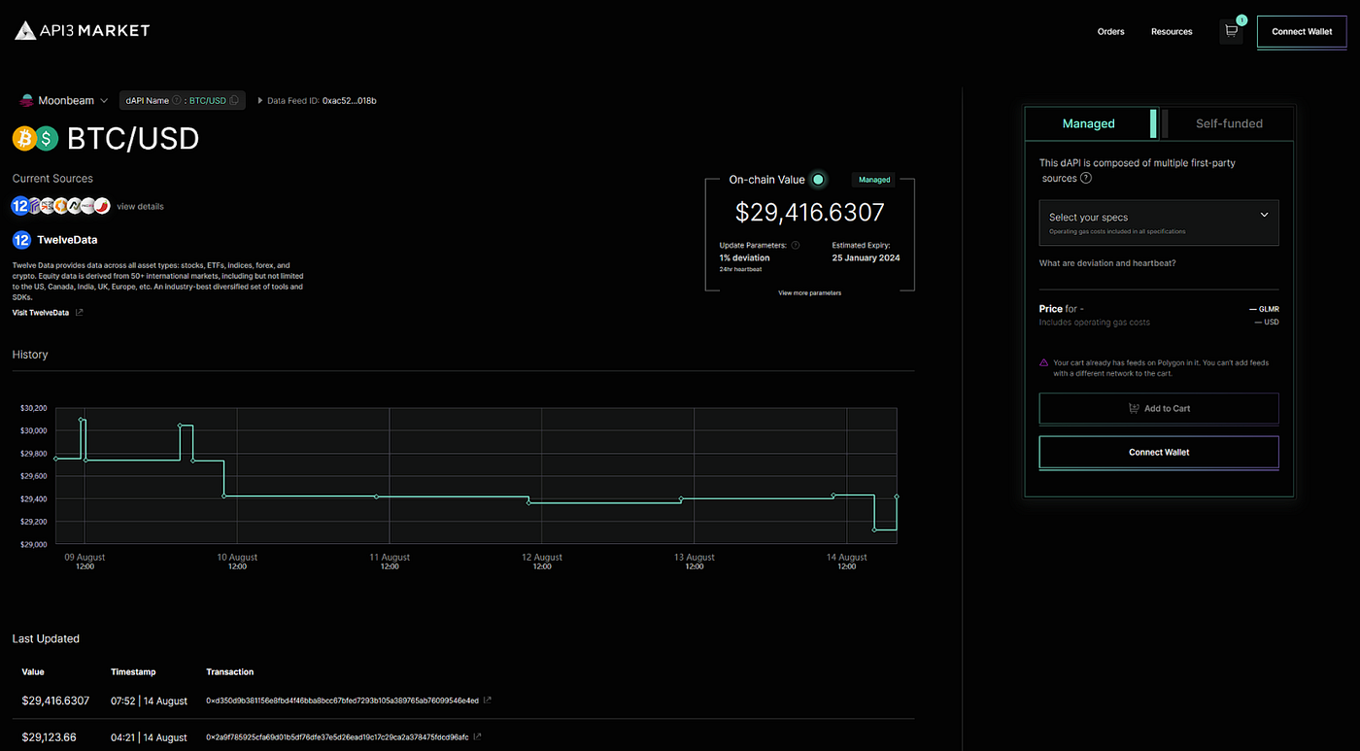Copy the BTC/USD dAPI name

[235, 101]
